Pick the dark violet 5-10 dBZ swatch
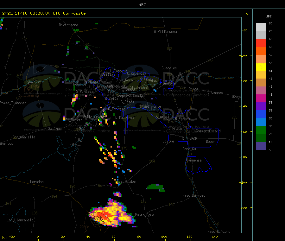 [261, 146]
